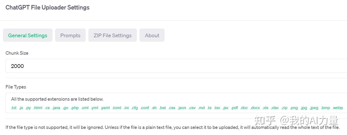The width and height of the screenshot is (347, 135).
Task: Select the .webp extension tag
Action: 338,108
